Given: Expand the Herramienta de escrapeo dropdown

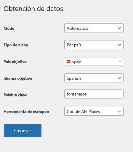Looking at the screenshot, I should tap(94, 111).
